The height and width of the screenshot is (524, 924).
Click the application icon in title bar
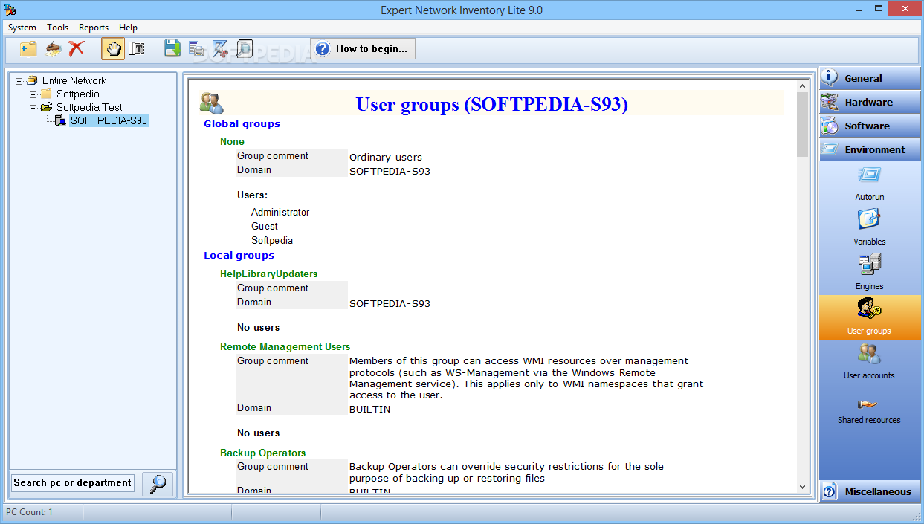10,10
